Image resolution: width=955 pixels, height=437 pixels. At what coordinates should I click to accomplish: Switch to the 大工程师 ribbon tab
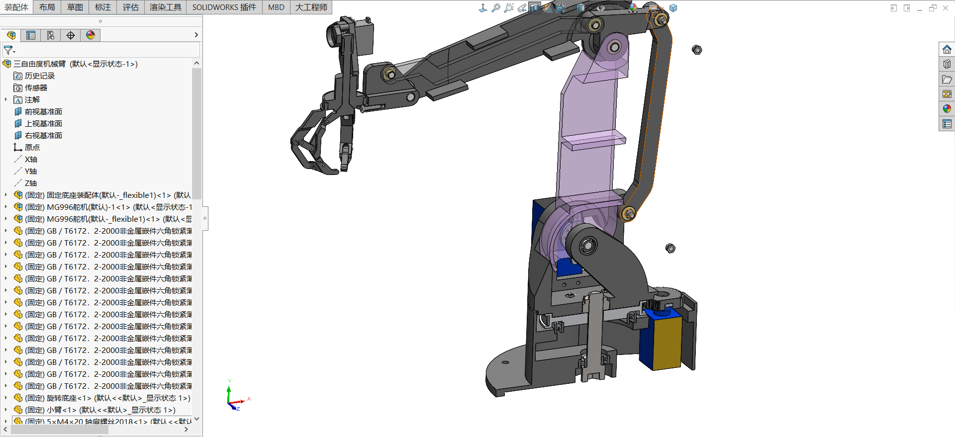(311, 7)
